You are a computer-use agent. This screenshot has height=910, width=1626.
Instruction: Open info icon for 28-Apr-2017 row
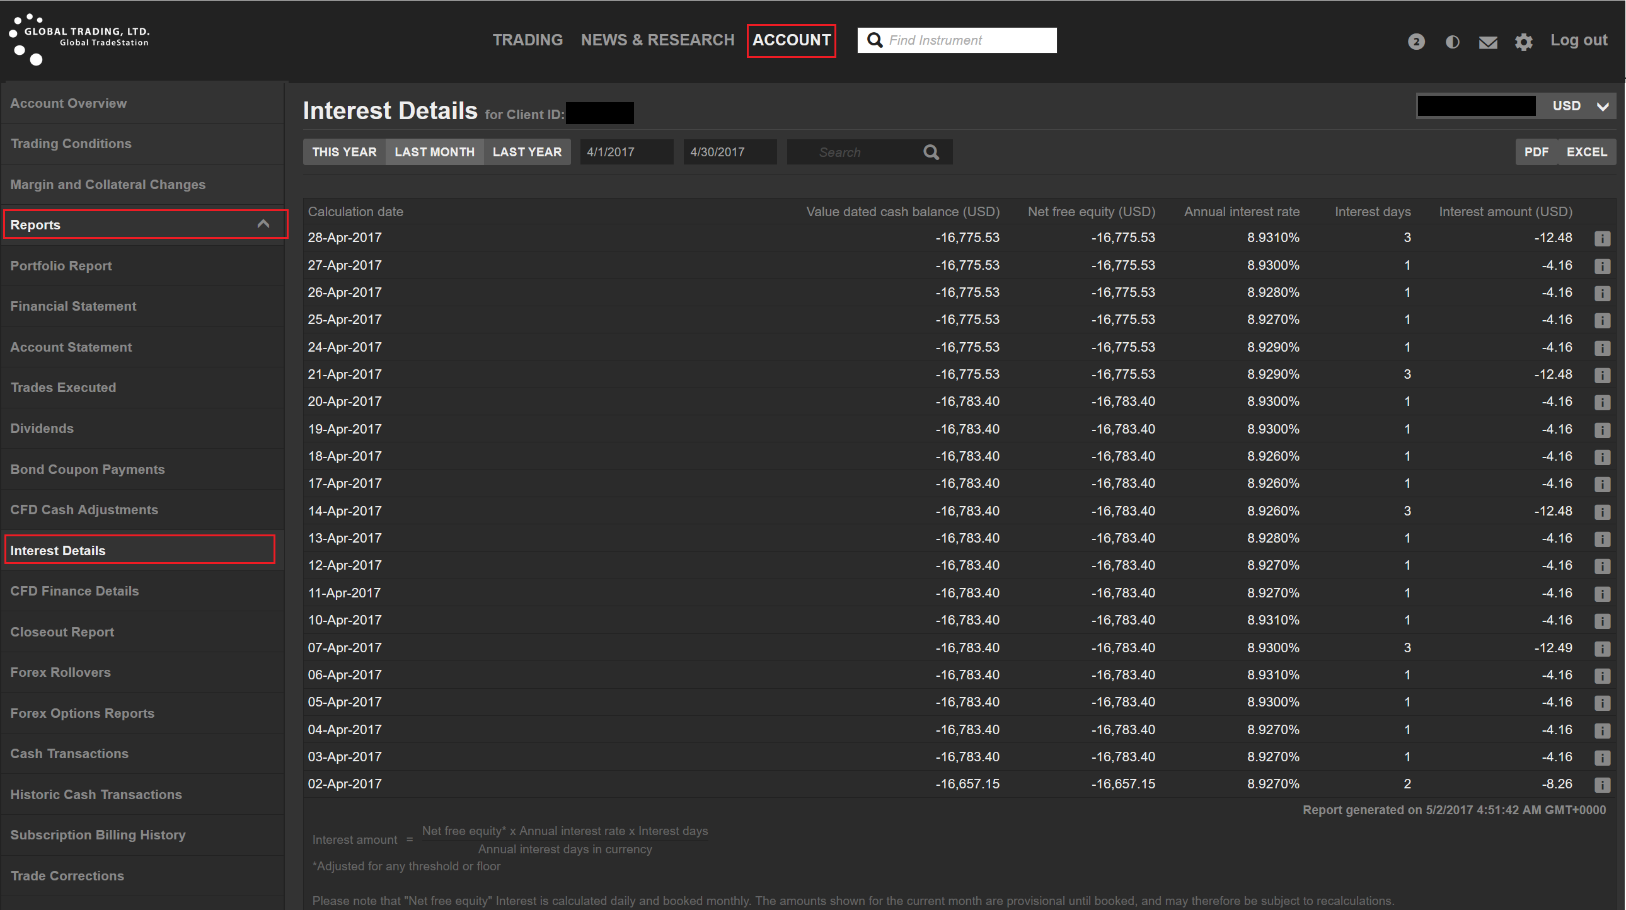tap(1602, 239)
